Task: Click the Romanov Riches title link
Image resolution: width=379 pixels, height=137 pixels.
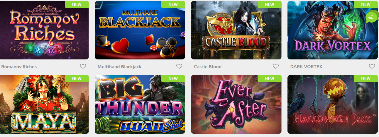Action: point(19,67)
